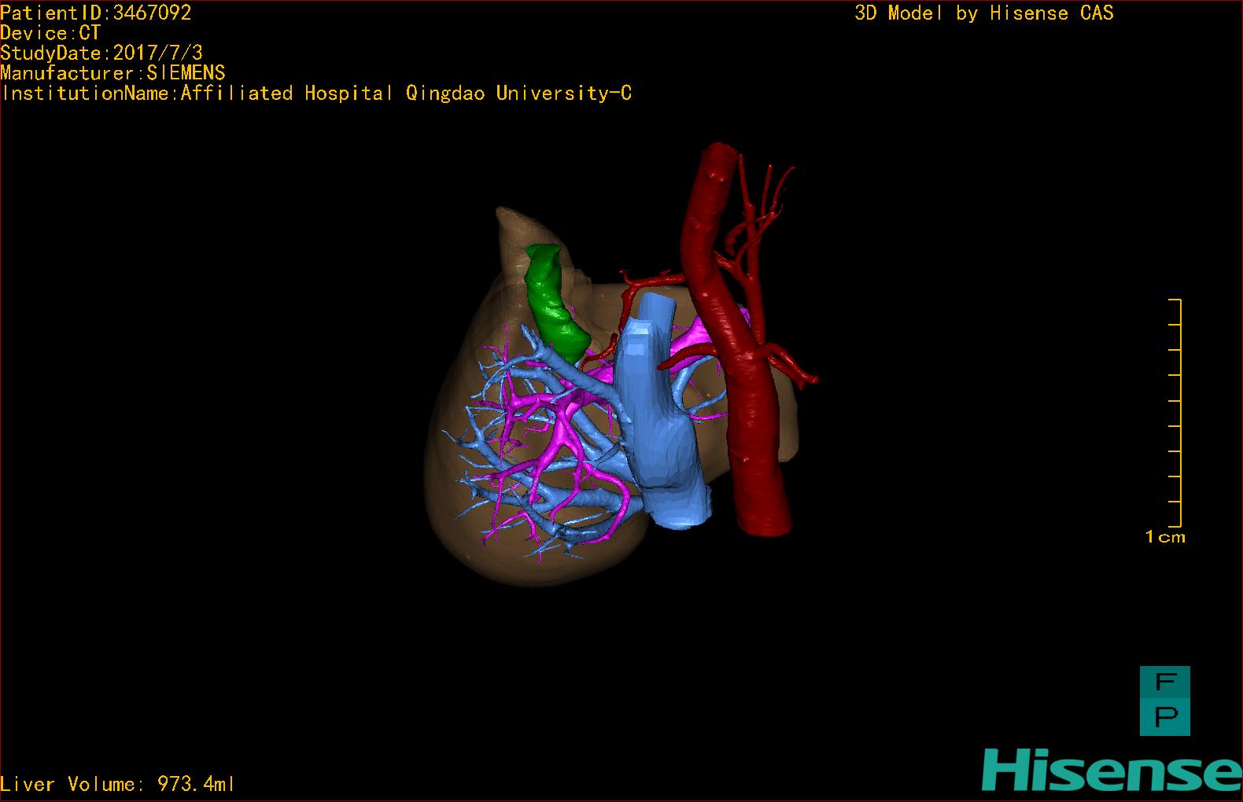Screen dimensions: 1243x802
Task: Click the "Device:CT" overlay text
Action: [50, 33]
